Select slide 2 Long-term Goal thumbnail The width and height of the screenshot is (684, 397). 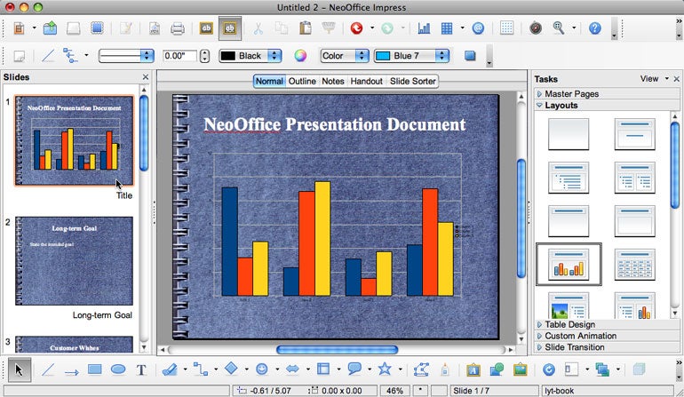point(74,261)
